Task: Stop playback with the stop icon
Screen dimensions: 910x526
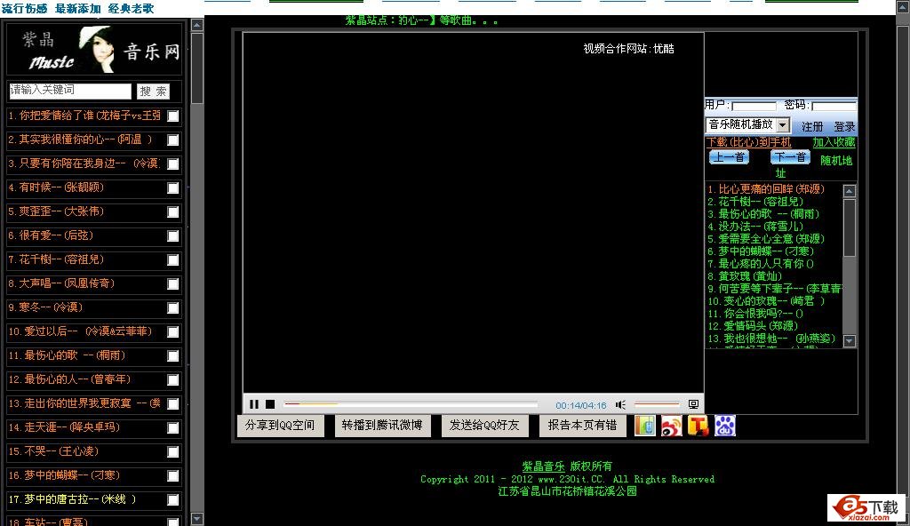Action: pos(268,404)
